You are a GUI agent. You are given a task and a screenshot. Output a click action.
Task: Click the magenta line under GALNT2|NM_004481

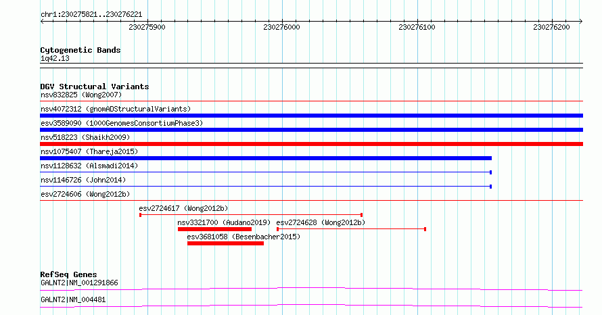(311, 306)
